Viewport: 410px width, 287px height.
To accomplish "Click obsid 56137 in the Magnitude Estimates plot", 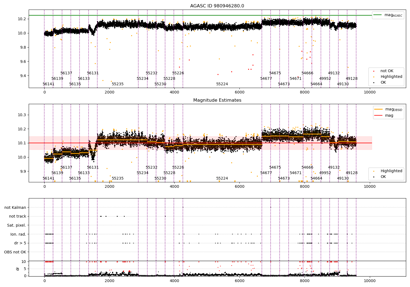I will click(x=66, y=168).
